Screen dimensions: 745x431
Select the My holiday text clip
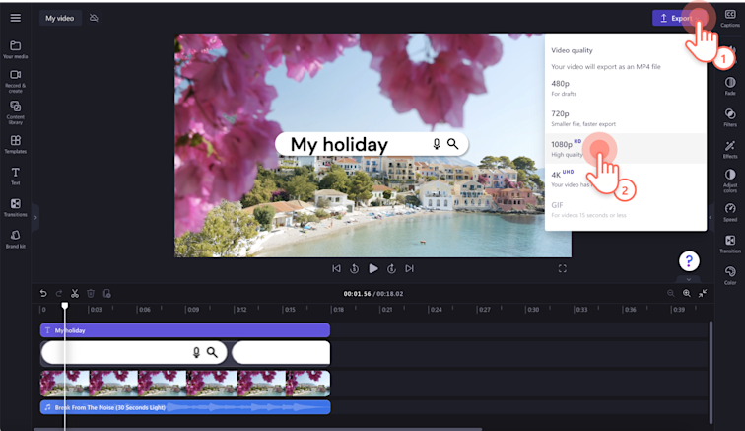pos(185,330)
